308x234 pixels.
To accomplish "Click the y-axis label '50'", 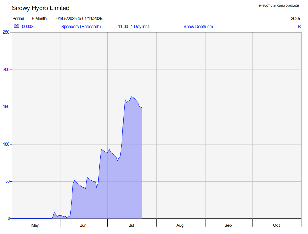I will tap(7, 181).
